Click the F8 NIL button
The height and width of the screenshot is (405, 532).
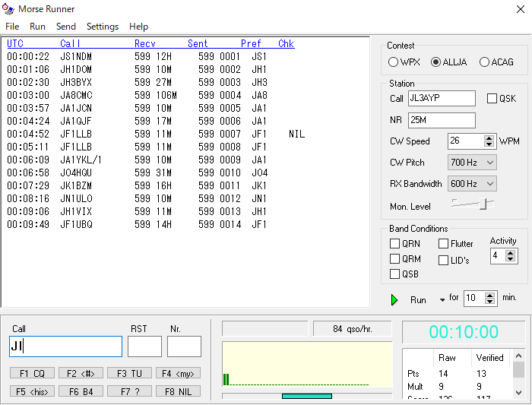click(x=178, y=391)
